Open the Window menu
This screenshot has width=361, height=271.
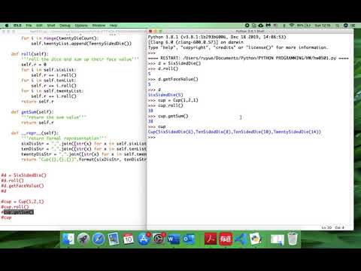point(99,26)
